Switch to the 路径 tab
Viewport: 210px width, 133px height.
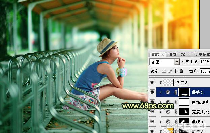(x=185, y=55)
